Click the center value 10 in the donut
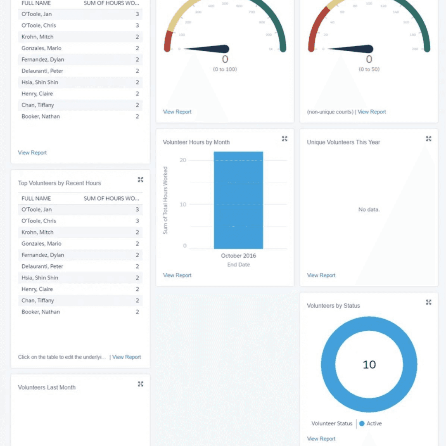446x446 pixels. (369, 365)
